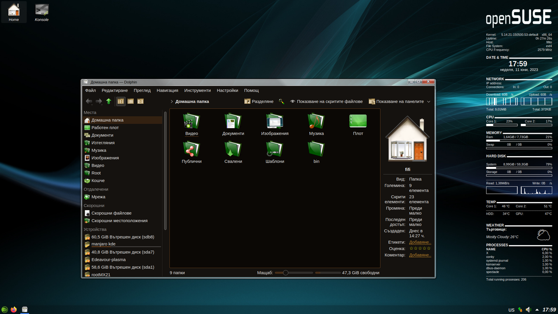Launch Konsole from desktop shortcut
This screenshot has width=558, height=314.
(x=42, y=12)
